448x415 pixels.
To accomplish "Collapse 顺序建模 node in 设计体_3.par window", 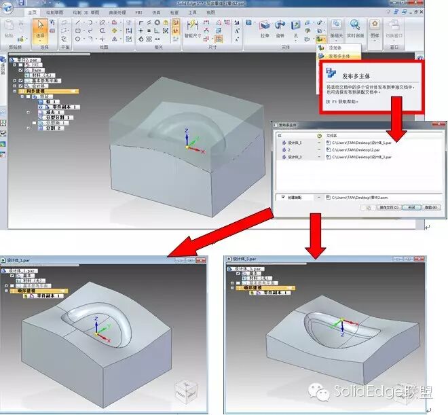I will click(x=232, y=288).
